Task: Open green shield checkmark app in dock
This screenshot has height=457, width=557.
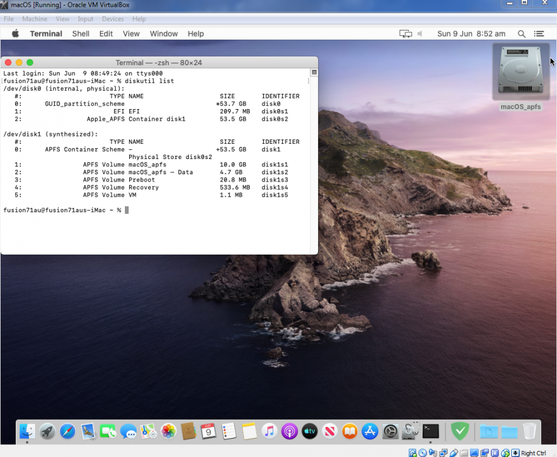Action: (x=460, y=431)
